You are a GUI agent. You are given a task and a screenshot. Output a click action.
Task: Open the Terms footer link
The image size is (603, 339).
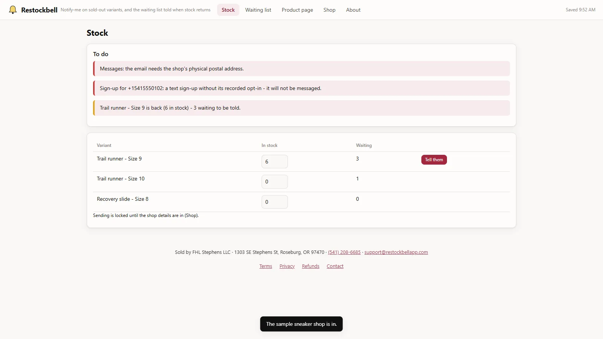coord(266,266)
